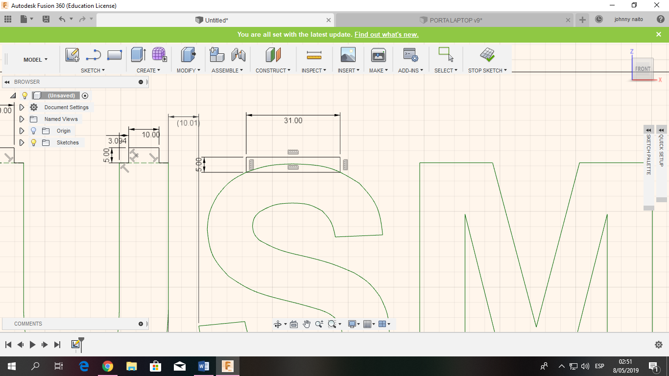Open Microsoft Word from the taskbar
669x376 pixels.
[x=204, y=366]
